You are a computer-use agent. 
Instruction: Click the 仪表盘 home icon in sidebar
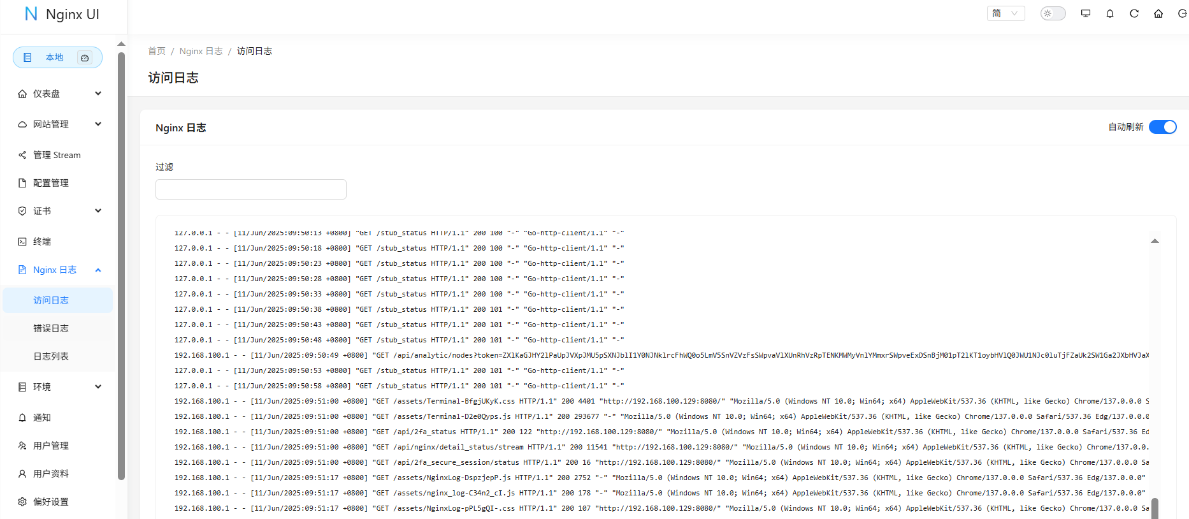pos(22,94)
